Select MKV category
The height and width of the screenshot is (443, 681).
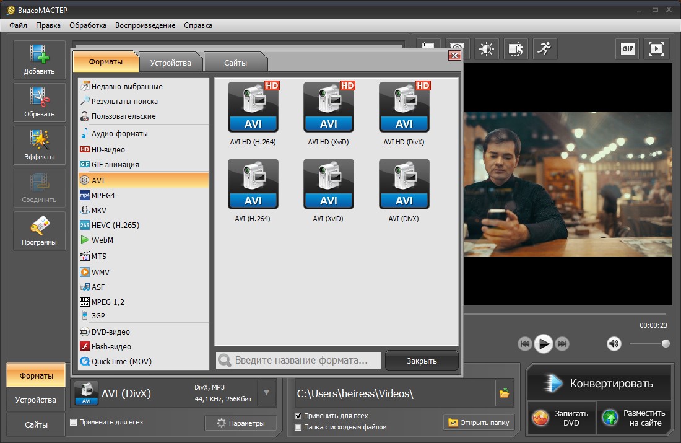coord(144,211)
